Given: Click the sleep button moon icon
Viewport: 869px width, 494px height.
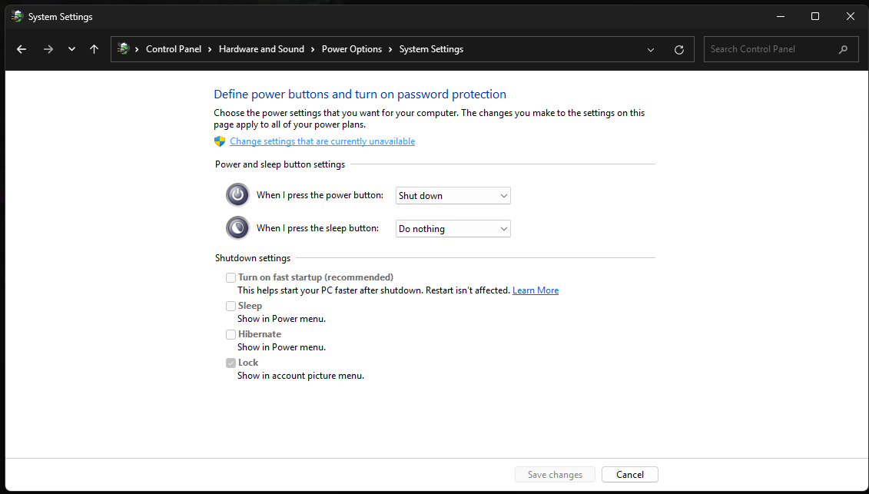Looking at the screenshot, I should point(237,228).
